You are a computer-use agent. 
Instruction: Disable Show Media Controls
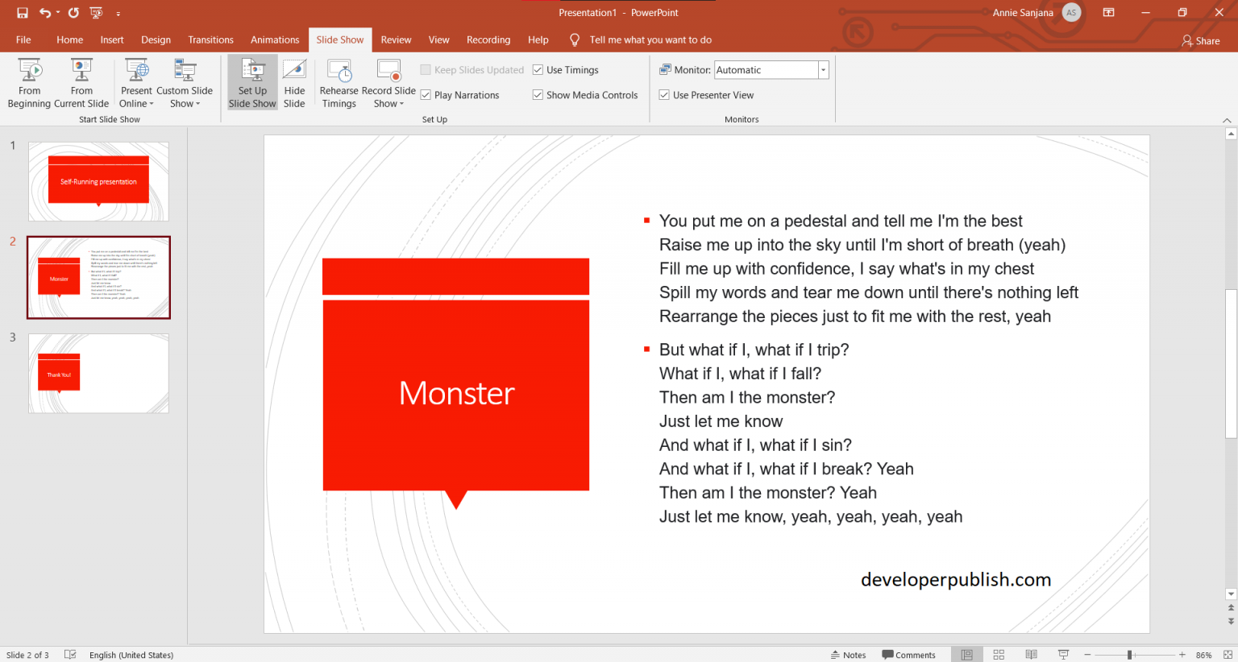coord(537,94)
